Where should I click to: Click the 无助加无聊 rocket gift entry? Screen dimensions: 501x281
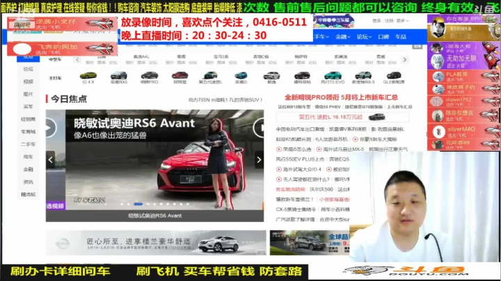(463, 61)
